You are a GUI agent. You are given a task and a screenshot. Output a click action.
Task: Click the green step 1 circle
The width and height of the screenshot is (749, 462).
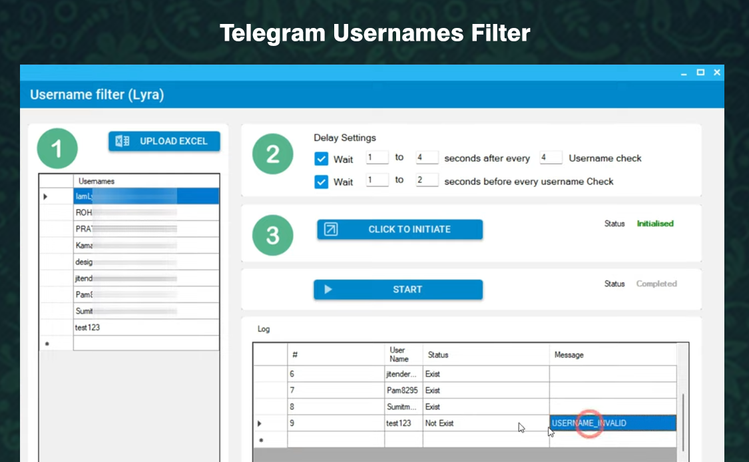pyautogui.click(x=57, y=148)
